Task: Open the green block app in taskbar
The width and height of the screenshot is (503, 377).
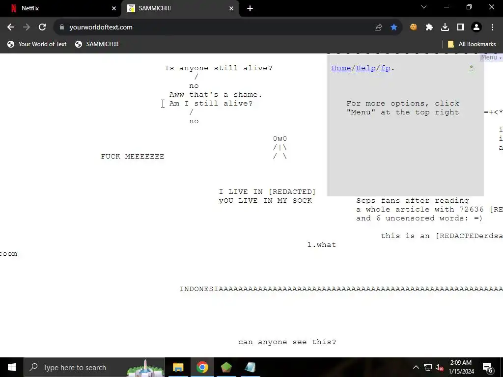Action: click(226, 367)
